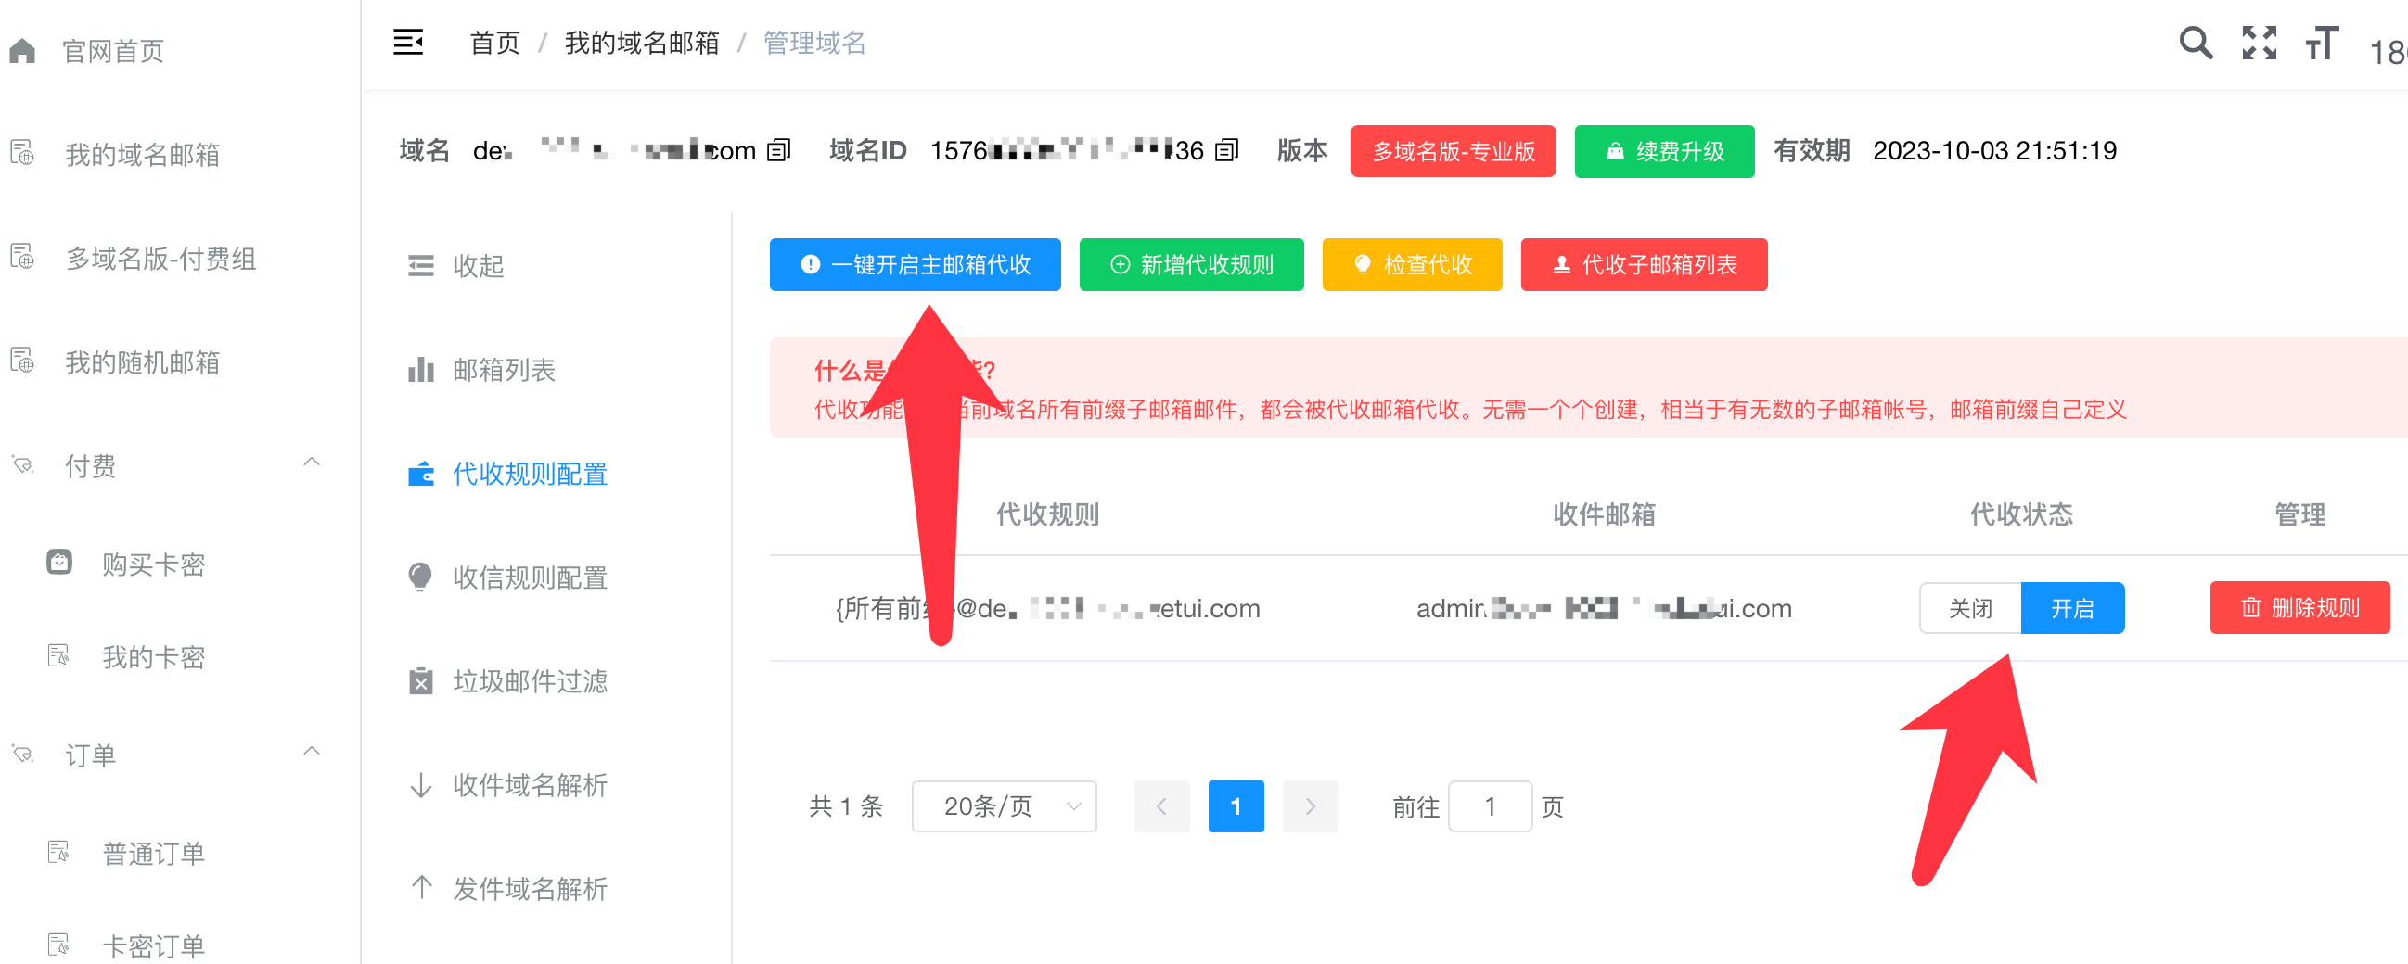This screenshot has height=964, width=2408.
Task: Open the 20条/页 page size dropdown
Action: (x=1004, y=805)
